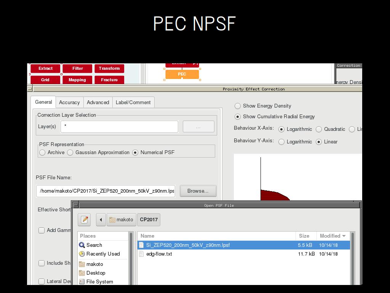The width and height of the screenshot is (390, 293).
Task: Set X-Axis behaviour to Logarithmic
Action: [281, 129]
